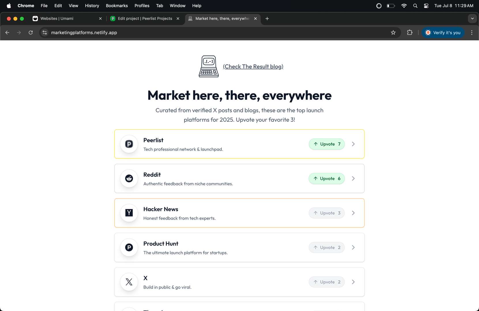
Task: Click the retro computer logo icon
Action: coord(208,66)
